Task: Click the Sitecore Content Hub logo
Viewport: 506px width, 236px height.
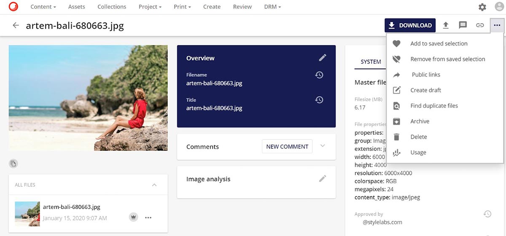Action: click(x=13, y=7)
